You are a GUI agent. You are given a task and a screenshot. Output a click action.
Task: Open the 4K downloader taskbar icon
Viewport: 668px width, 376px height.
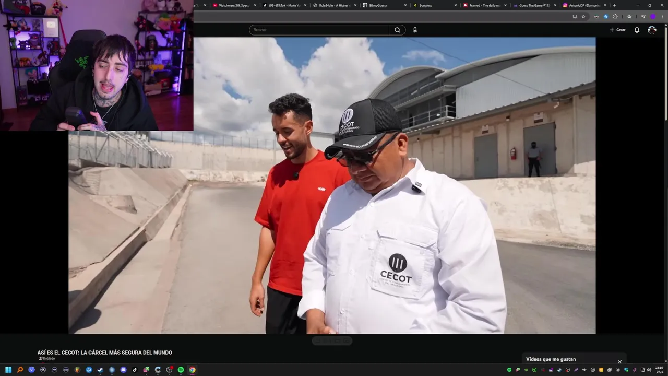click(43, 370)
